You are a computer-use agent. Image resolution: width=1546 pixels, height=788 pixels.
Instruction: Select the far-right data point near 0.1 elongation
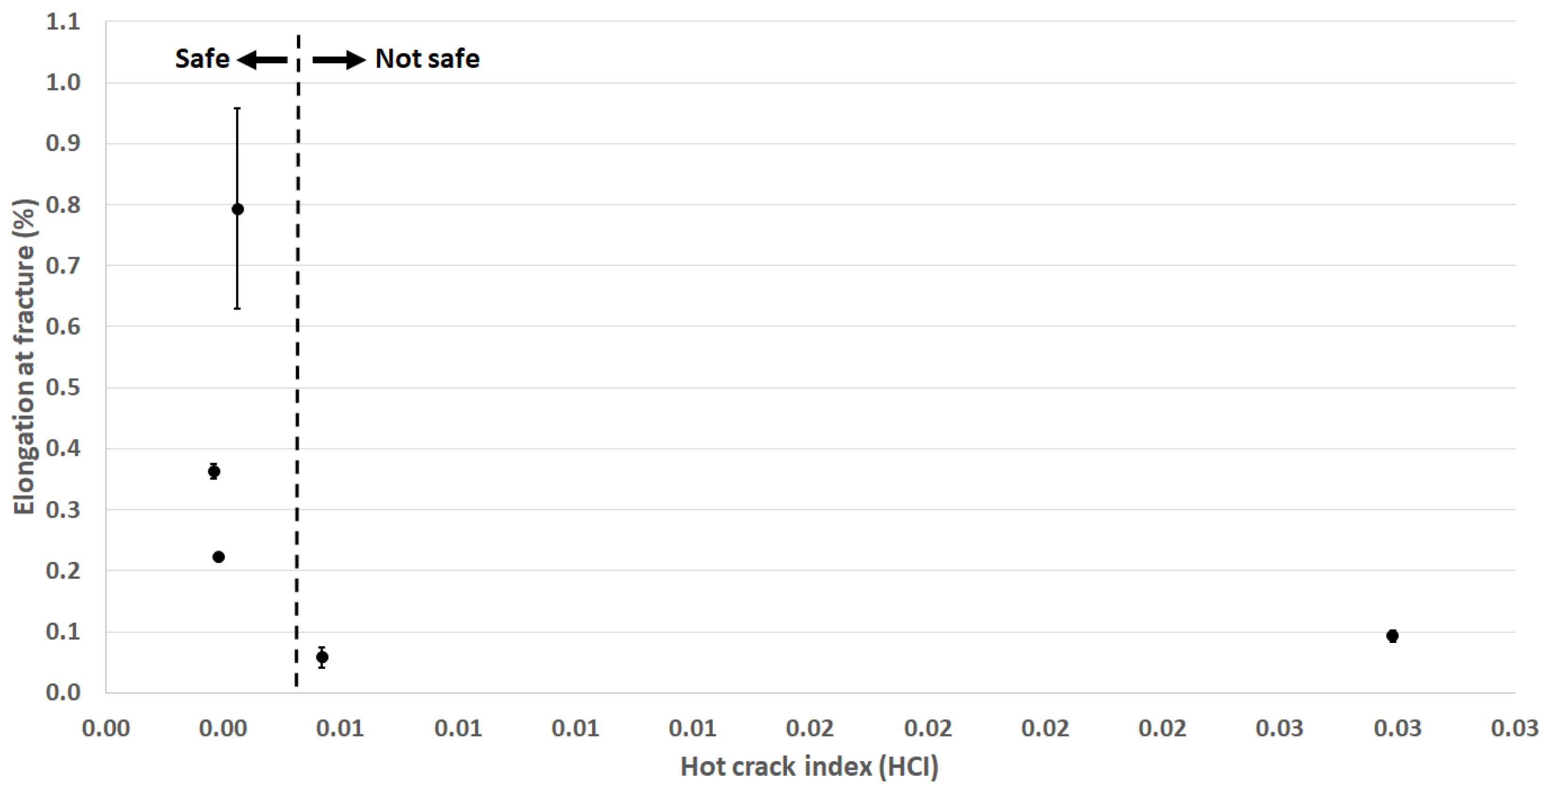1393,636
